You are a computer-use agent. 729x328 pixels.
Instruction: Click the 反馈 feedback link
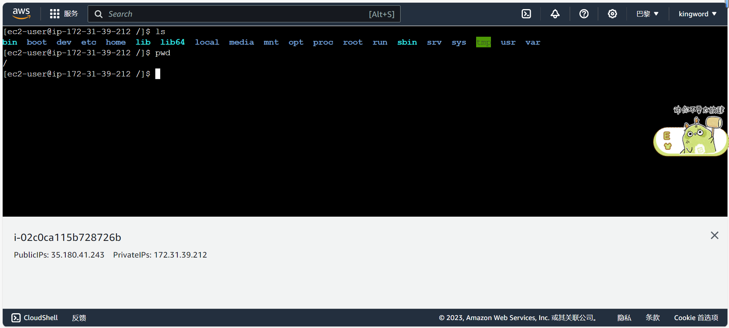(79, 318)
